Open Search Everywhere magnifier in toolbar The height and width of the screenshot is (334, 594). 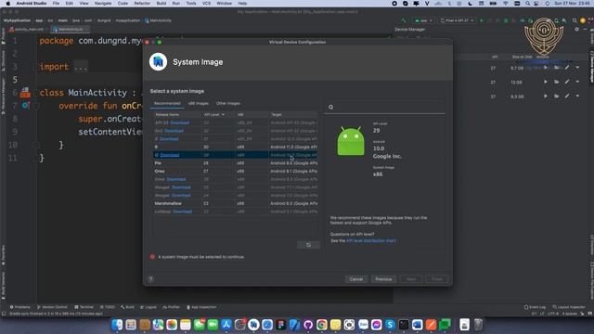click(x=575, y=20)
